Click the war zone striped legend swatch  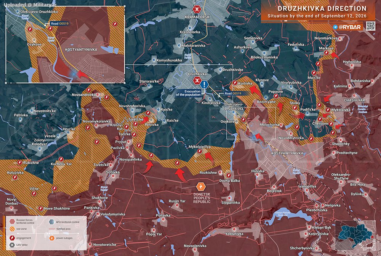click(12, 229)
